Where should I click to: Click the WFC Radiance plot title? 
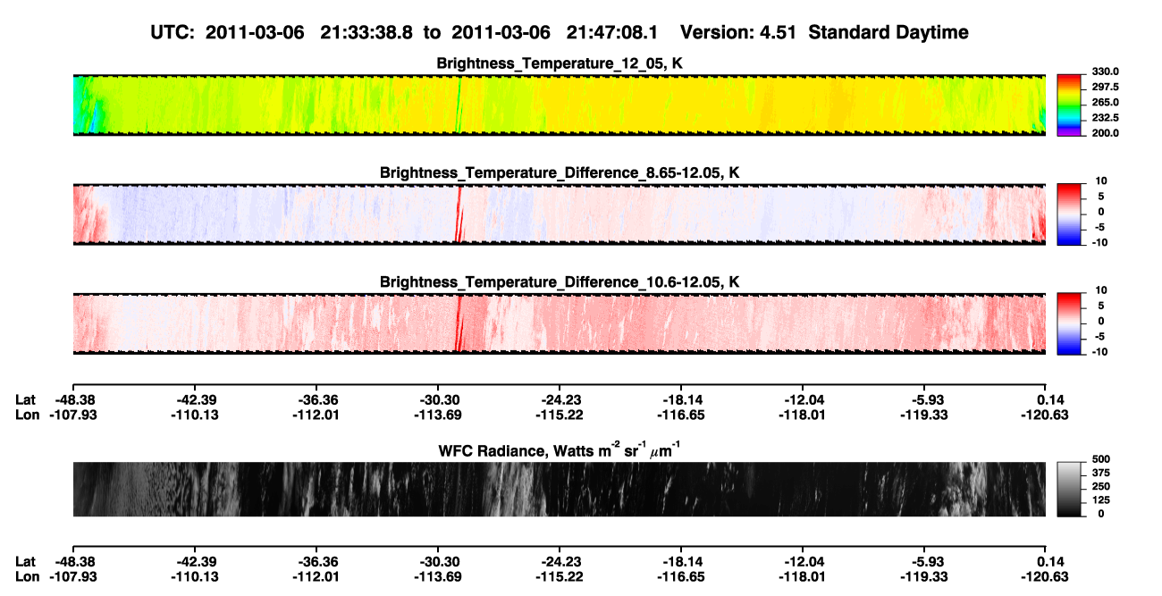(x=560, y=449)
